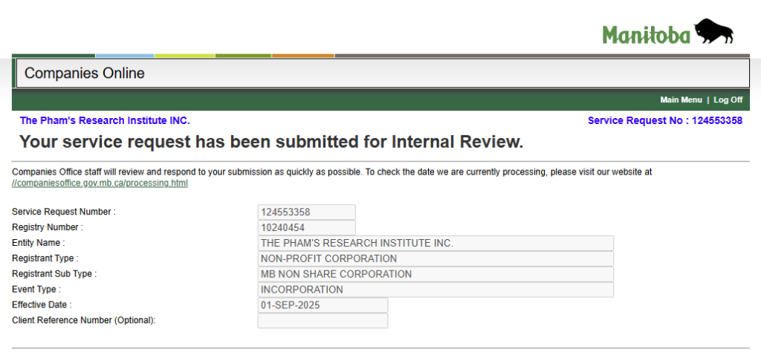Click the blue Service Request No text
Screen dimensions: 761x358
(x=664, y=120)
